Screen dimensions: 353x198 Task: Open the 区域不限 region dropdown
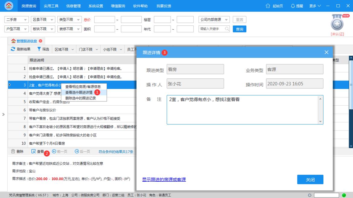pyautogui.click(x=63, y=49)
